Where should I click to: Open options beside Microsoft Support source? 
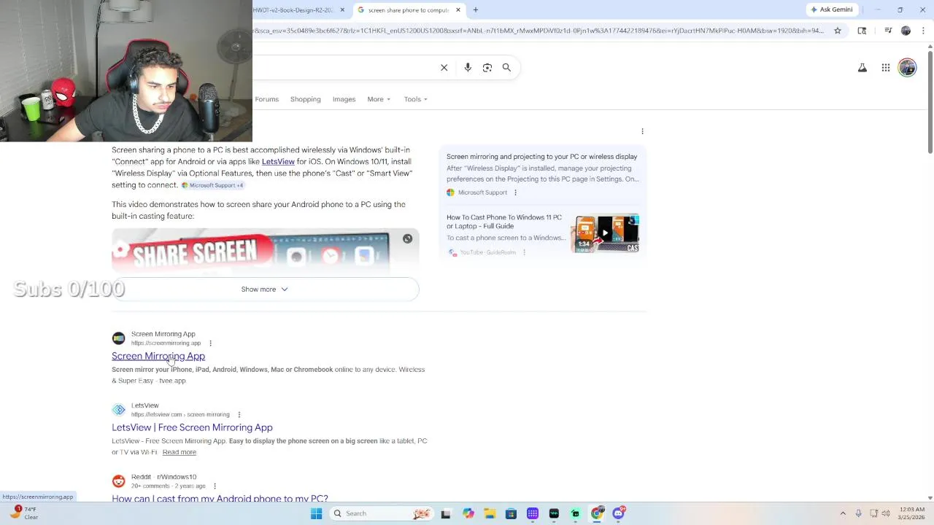coord(515,192)
